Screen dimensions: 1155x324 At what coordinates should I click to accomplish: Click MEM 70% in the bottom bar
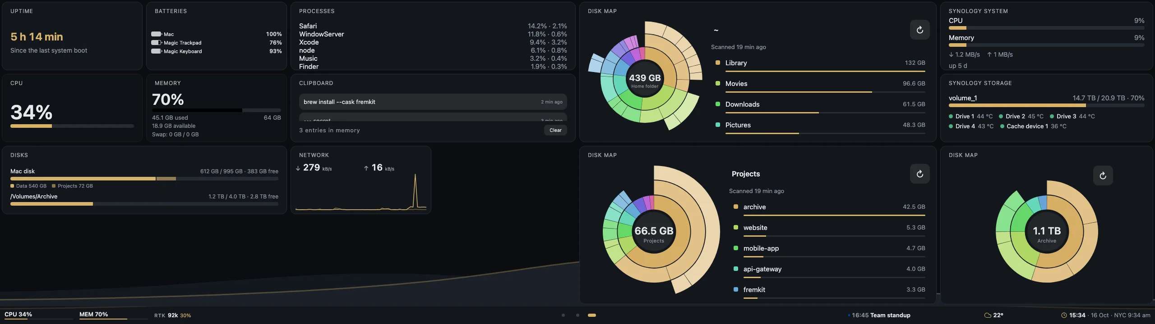click(x=94, y=315)
